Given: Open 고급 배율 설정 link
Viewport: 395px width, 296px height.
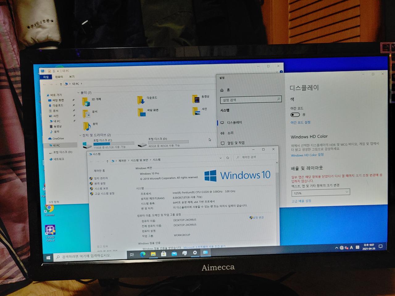Looking at the screenshot, I should tap(301, 200).
